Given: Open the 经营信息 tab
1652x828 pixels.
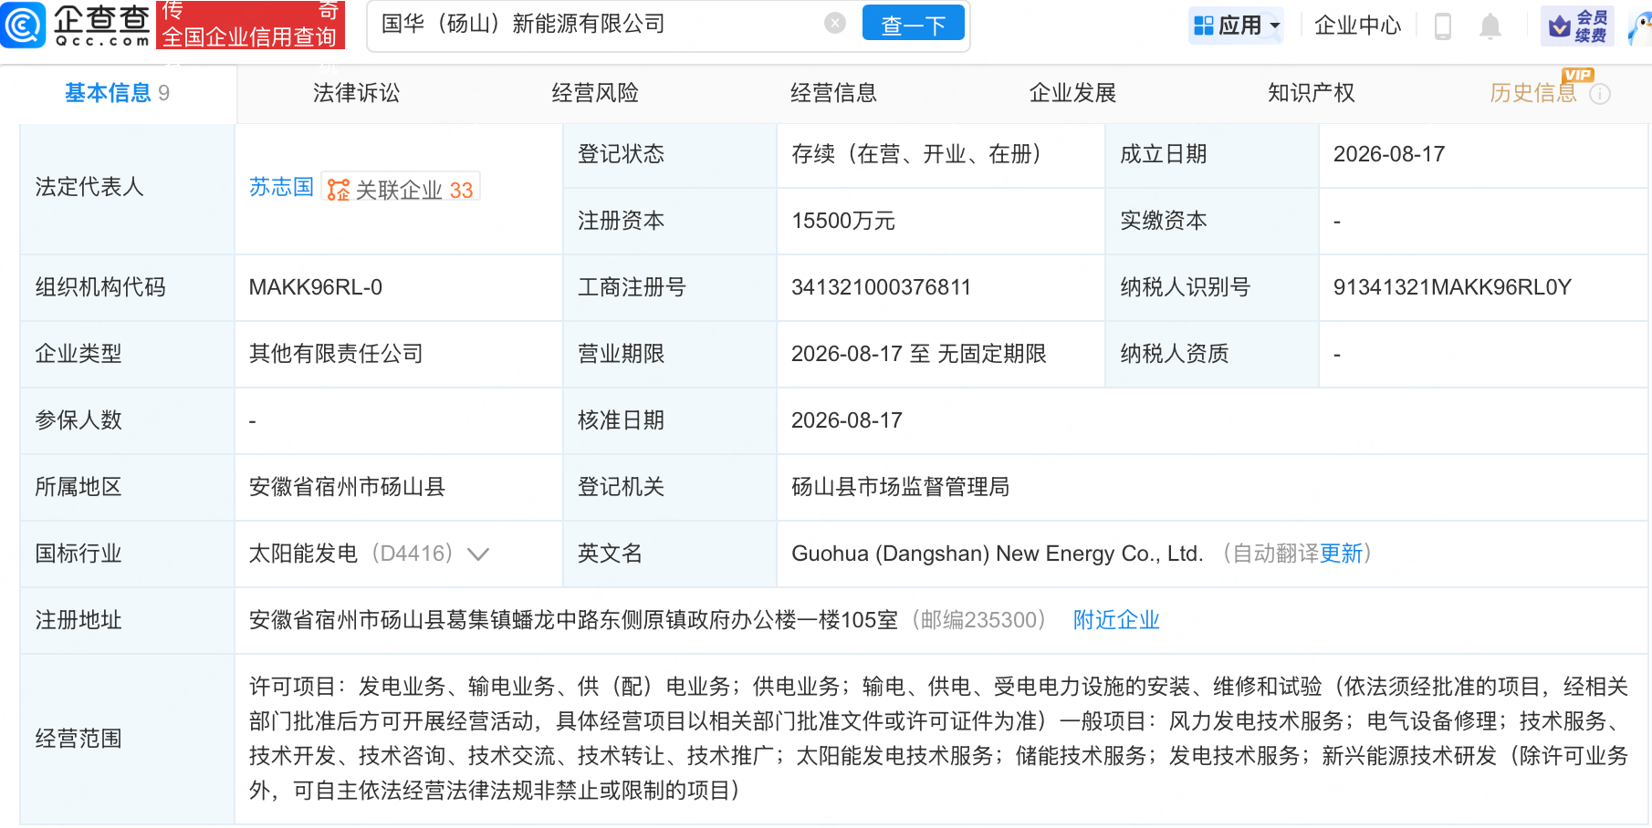Looking at the screenshot, I should pyautogui.click(x=833, y=93).
